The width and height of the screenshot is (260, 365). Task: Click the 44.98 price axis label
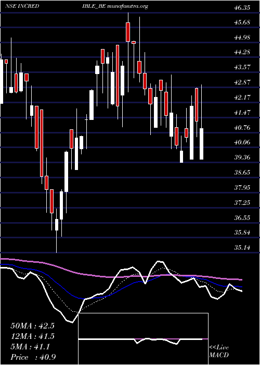pos(242,38)
